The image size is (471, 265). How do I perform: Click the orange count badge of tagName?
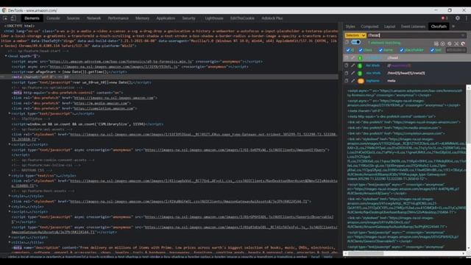pos(361,81)
